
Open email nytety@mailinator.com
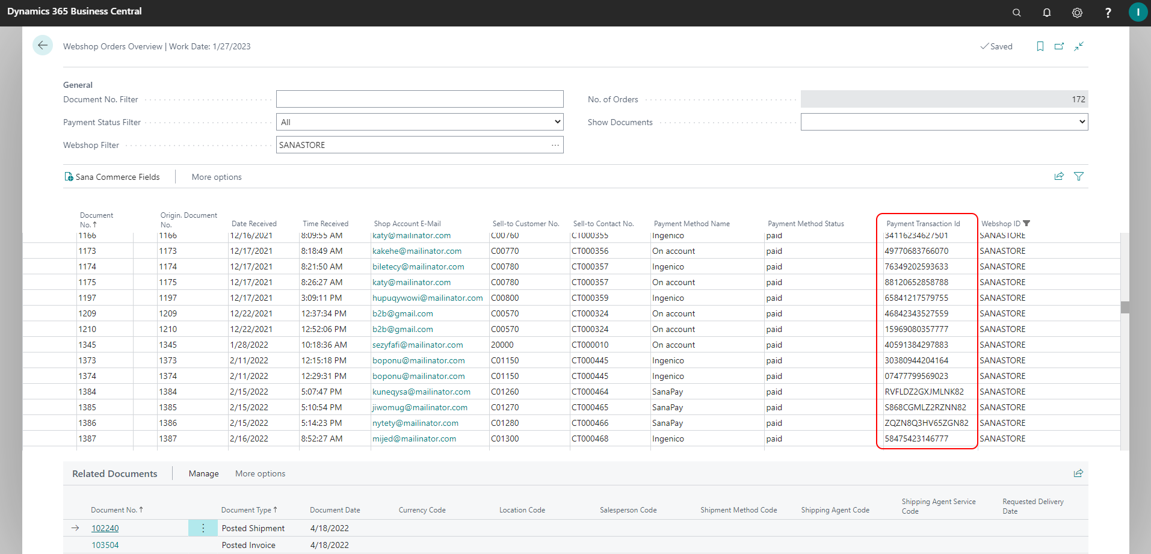pos(415,423)
